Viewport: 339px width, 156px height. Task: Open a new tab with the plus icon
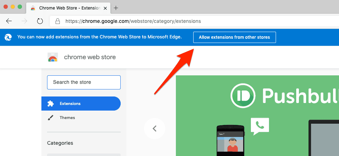click(x=116, y=8)
